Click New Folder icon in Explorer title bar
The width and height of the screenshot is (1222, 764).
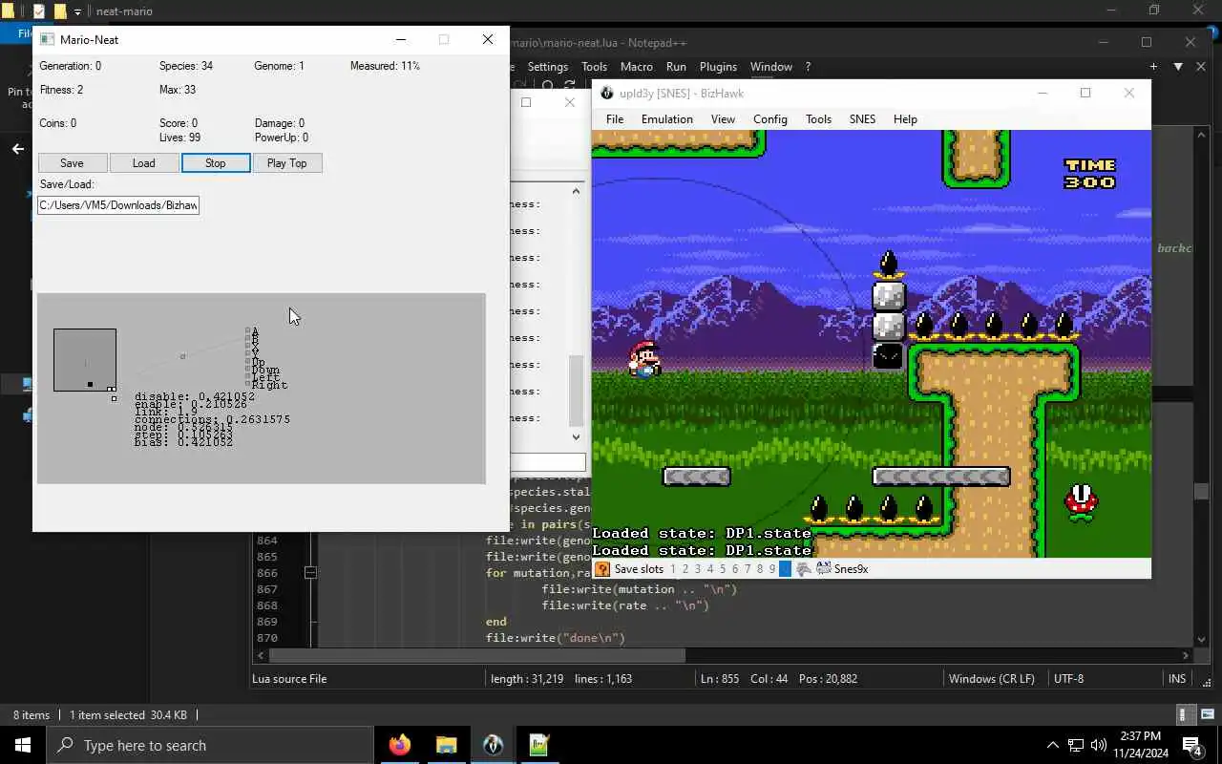[59, 11]
